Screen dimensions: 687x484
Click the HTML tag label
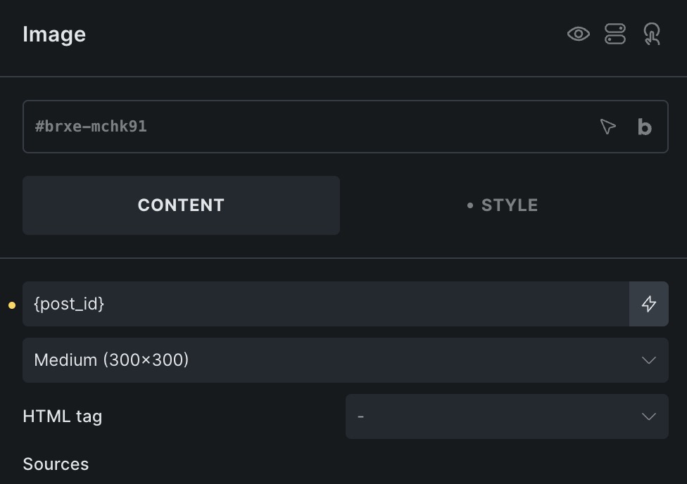pos(62,416)
